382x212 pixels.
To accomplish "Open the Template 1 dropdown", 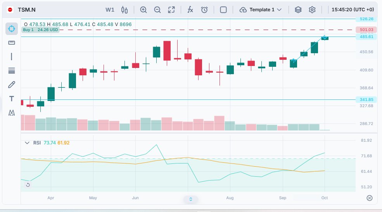I will [x=265, y=10].
